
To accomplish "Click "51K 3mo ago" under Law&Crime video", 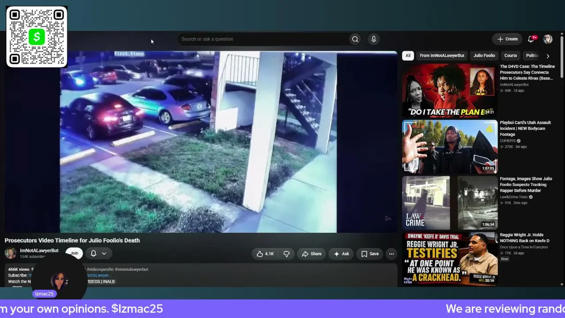I will [514, 203].
